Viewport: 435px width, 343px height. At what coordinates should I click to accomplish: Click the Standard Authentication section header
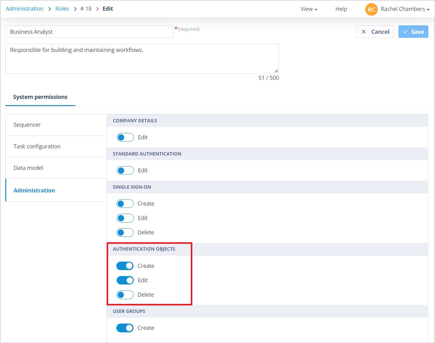tap(267, 154)
